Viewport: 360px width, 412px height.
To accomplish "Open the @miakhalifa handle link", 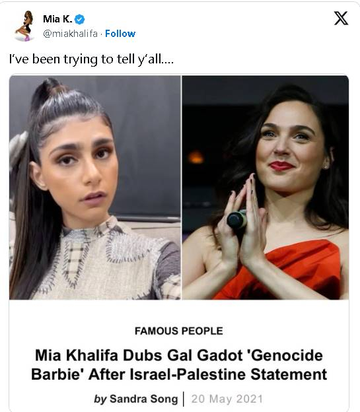I will [70, 34].
